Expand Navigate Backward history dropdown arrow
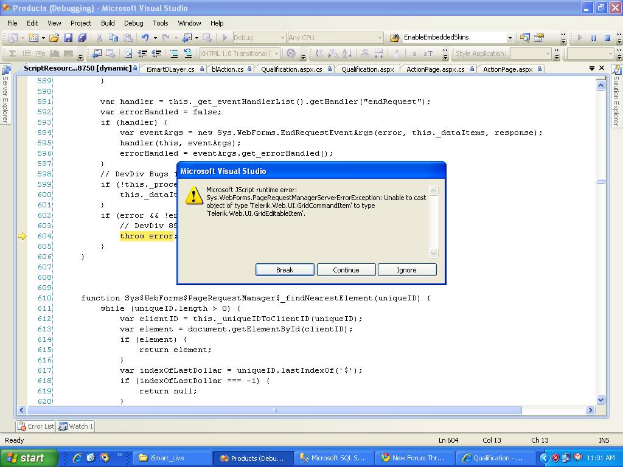 (197, 38)
